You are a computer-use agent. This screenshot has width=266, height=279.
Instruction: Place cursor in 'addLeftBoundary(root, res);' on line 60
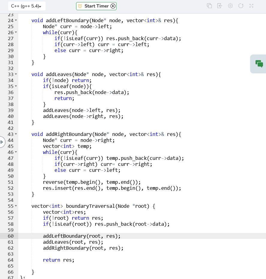pos(82,236)
